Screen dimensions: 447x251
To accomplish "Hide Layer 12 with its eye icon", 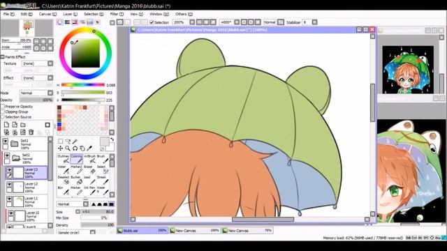I will pyautogui.click(x=9, y=184).
